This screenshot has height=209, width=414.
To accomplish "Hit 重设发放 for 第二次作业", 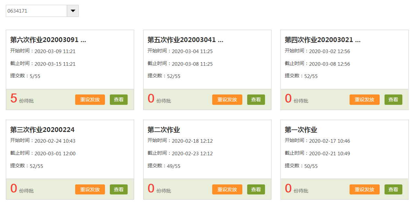I will 227,190.
